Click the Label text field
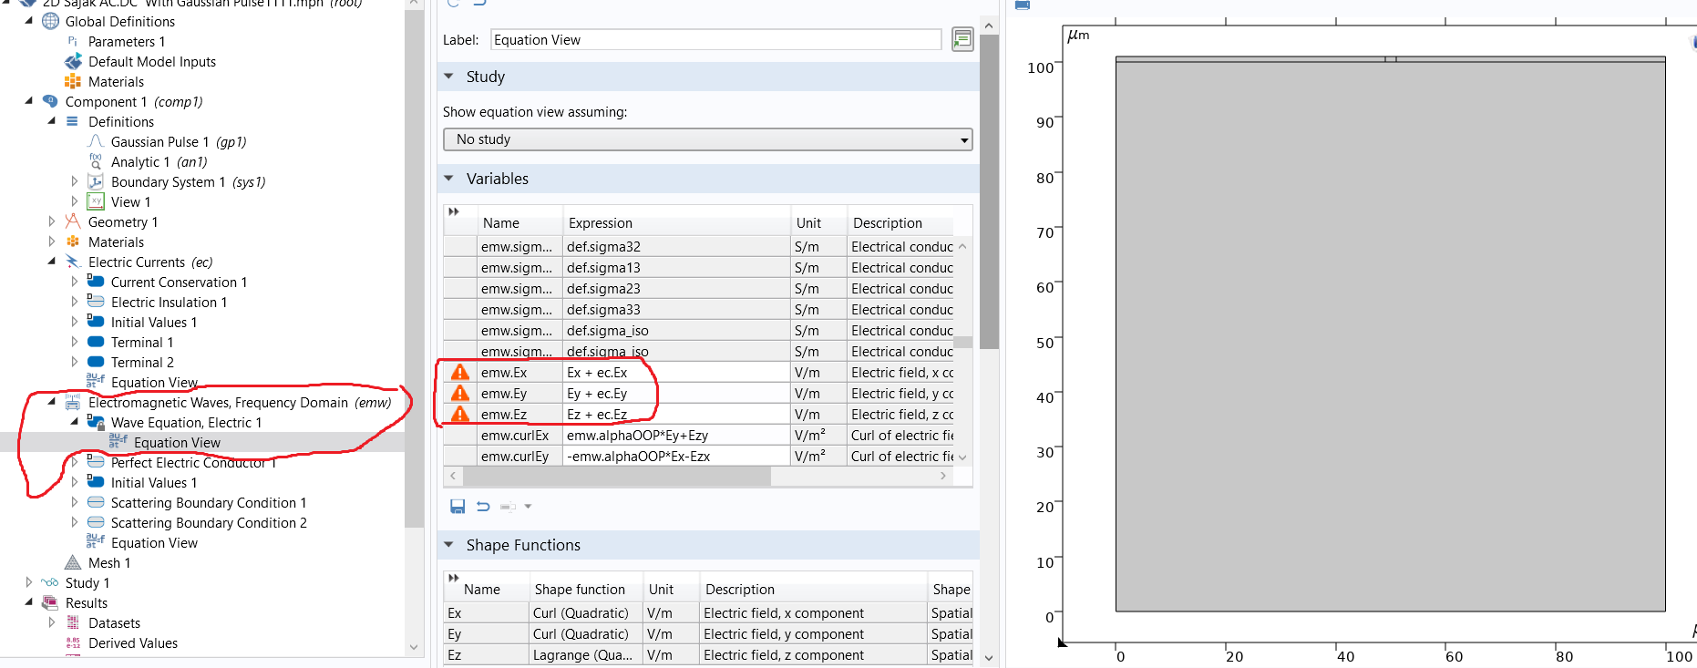The width and height of the screenshot is (1697, 668). pos(715,40)
